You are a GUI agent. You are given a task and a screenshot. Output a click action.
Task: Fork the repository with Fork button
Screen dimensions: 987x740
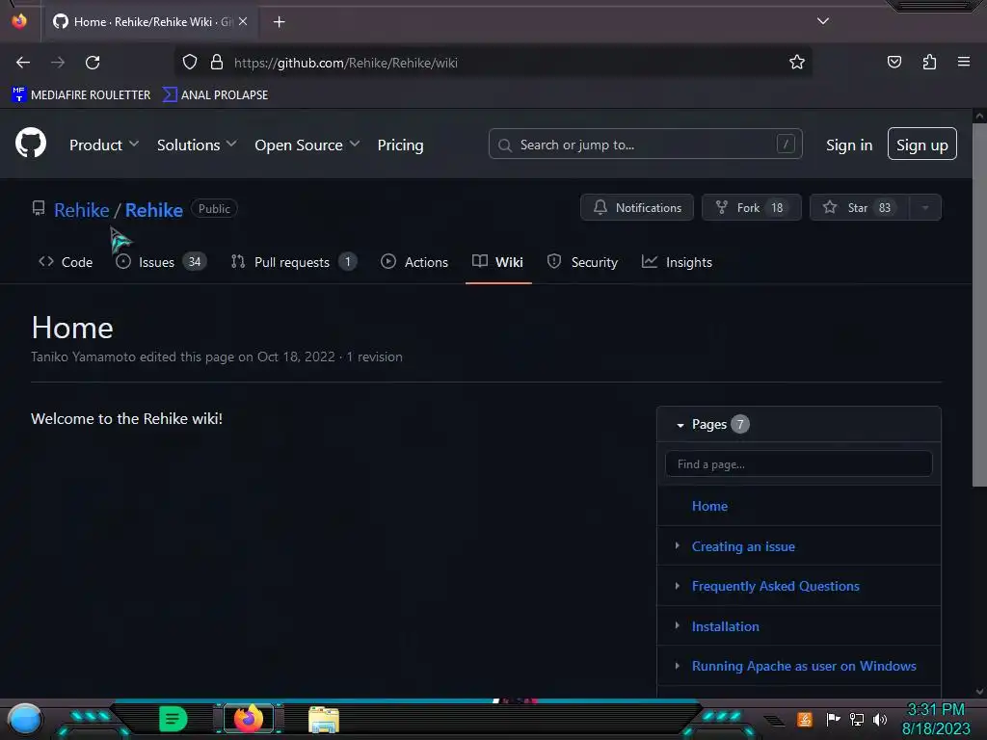[x=752, y=208]
